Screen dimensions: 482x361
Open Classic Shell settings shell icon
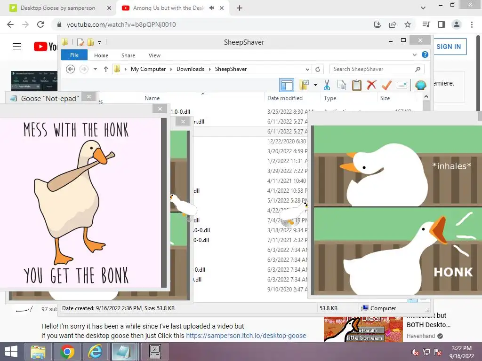420,85
